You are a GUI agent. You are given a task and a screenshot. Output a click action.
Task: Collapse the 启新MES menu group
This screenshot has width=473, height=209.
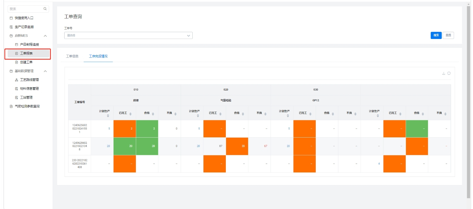click(x=45, y=36)
